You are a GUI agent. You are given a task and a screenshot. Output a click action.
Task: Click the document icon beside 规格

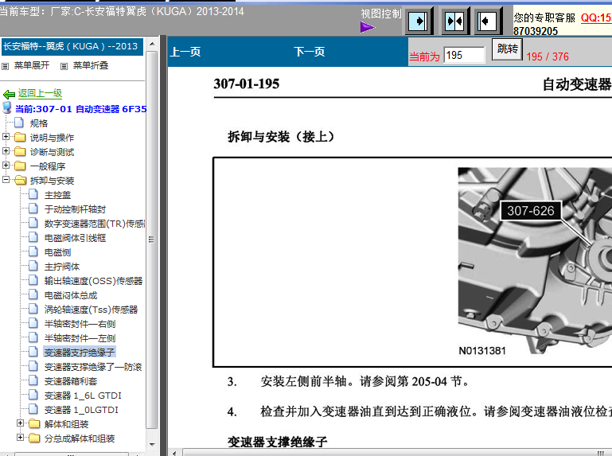pyautogui.click(x=19, y=123)
